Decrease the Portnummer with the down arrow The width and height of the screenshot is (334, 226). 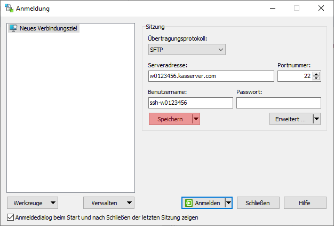tap(316, 78)
